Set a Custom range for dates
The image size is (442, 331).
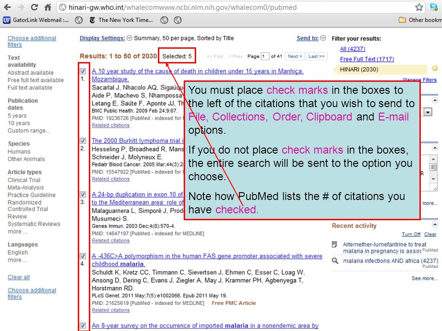[x=29, y=131]
